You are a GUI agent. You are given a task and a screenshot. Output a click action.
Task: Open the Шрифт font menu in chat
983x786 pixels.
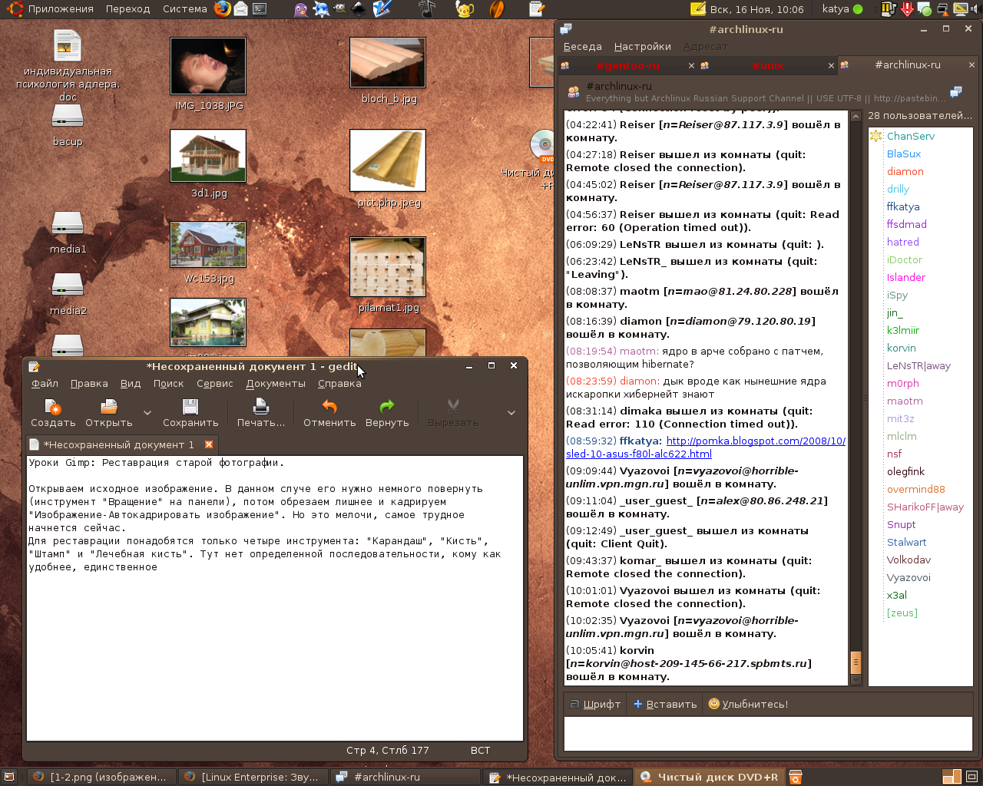[x=594, y=704]
